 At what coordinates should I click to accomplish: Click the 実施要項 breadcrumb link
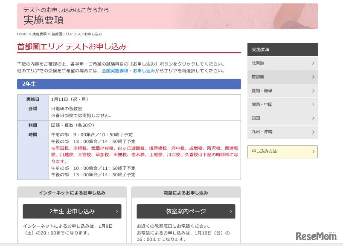pos(40,34)
